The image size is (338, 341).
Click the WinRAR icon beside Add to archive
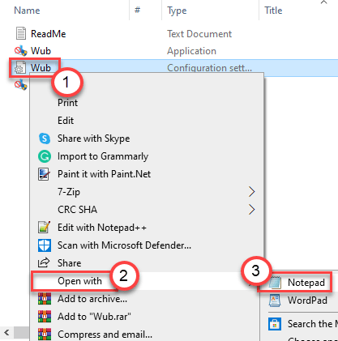click(x=45, y=299)
